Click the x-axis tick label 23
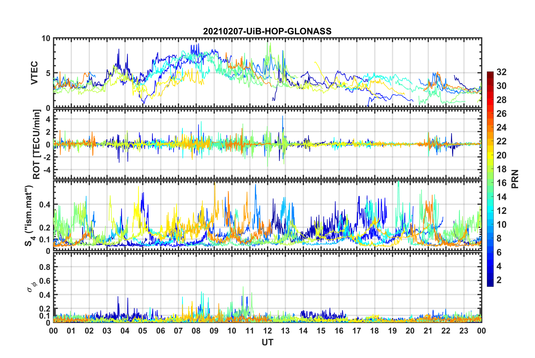535x358 pixels. (x=464, y=331)
